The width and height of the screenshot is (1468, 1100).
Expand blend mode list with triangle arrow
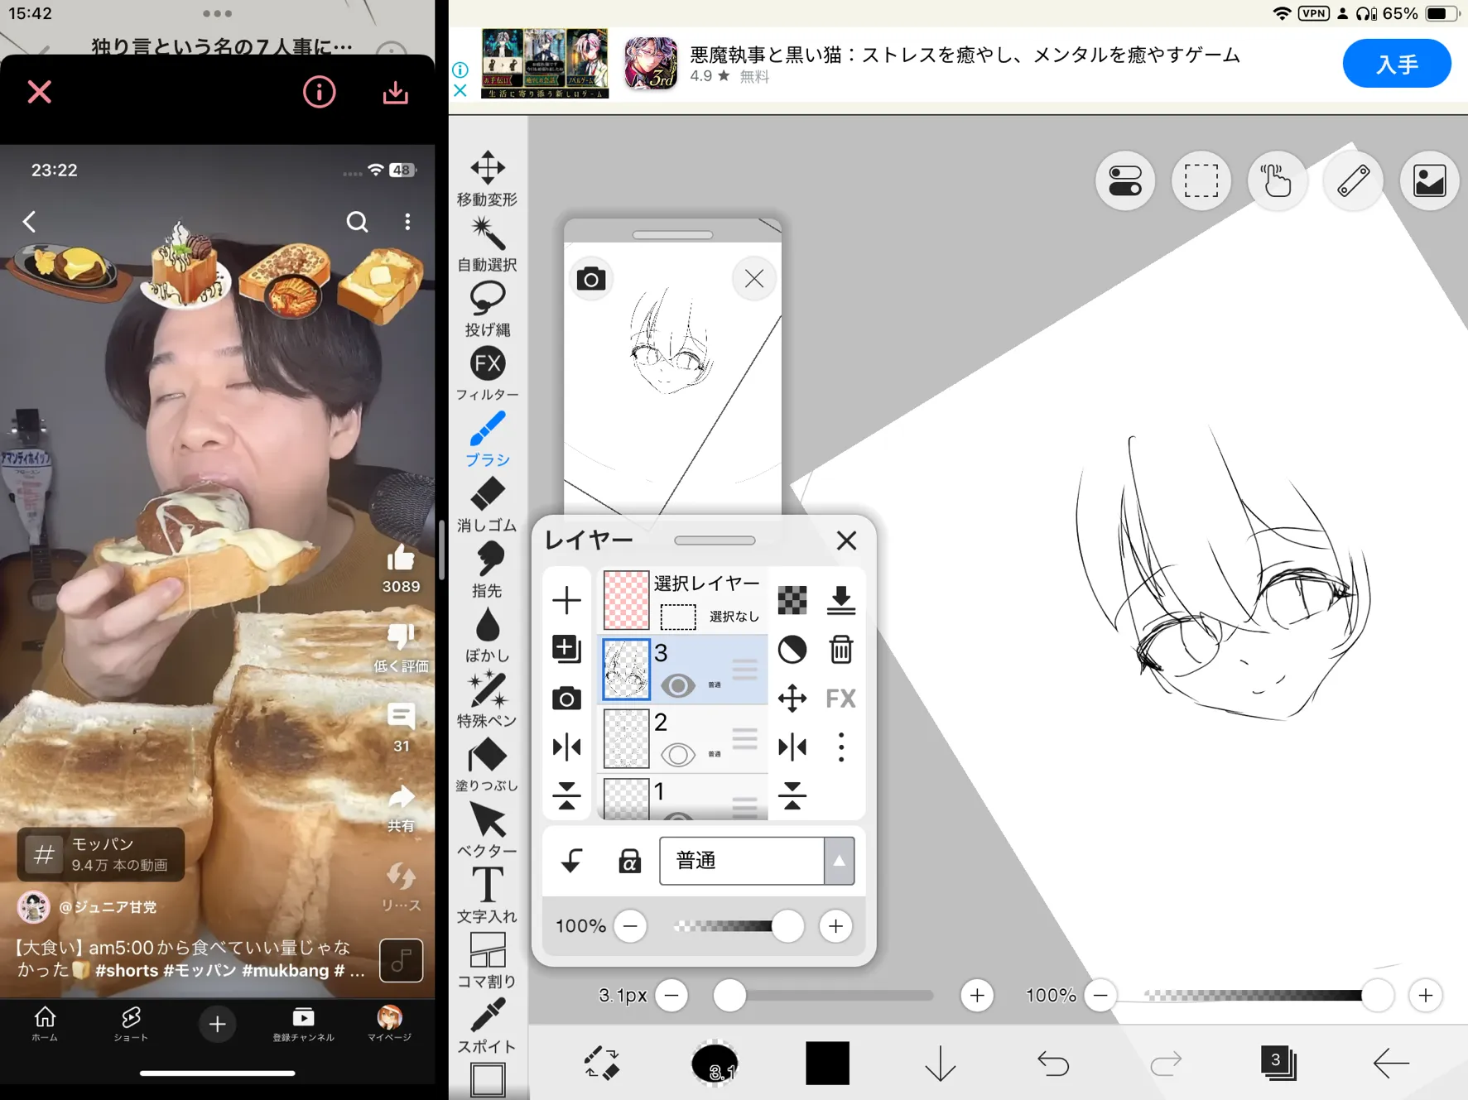tap(840, 861)
